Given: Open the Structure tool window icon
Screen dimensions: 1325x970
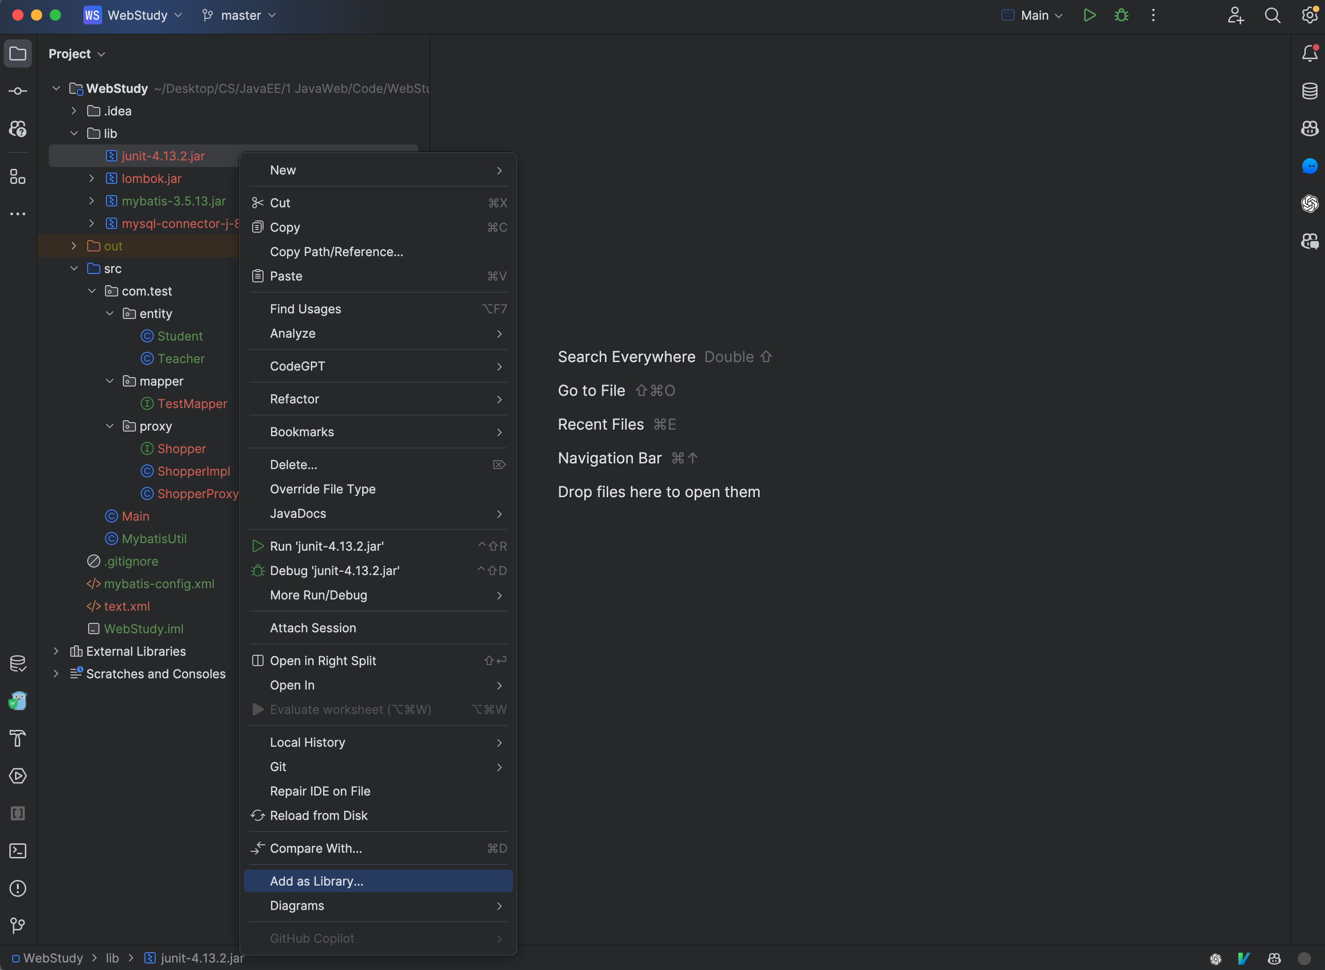Looking at the screenshot, I should (x=18, y=177).
